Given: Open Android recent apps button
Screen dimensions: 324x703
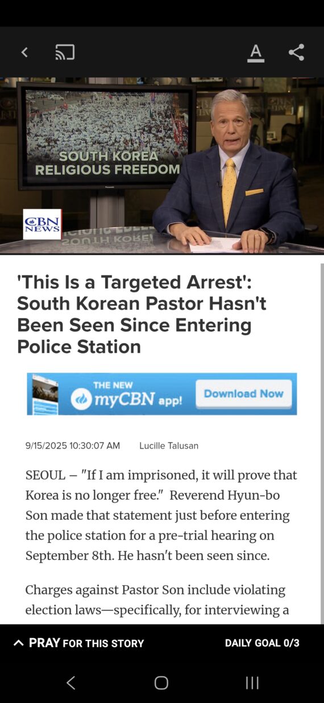Looking at the screenshot, I should point(252,683).
